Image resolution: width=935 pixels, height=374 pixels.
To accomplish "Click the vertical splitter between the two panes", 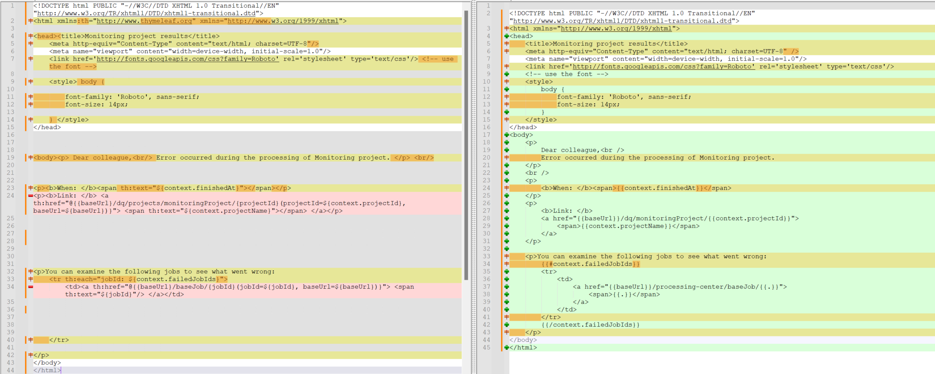I will [473, 187].
